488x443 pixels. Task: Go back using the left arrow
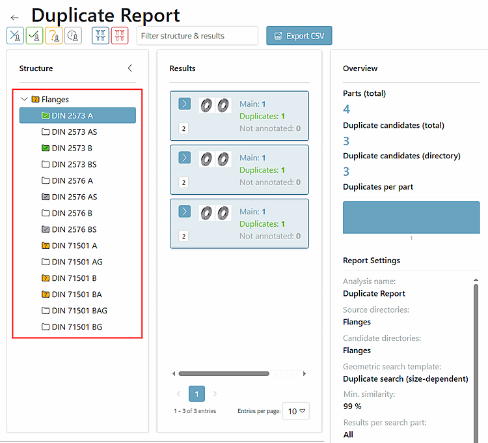(x=14, y=18)
